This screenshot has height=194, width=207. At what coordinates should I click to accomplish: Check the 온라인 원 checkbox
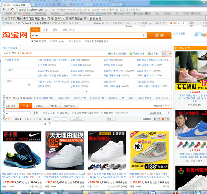(x=117, y=113)
